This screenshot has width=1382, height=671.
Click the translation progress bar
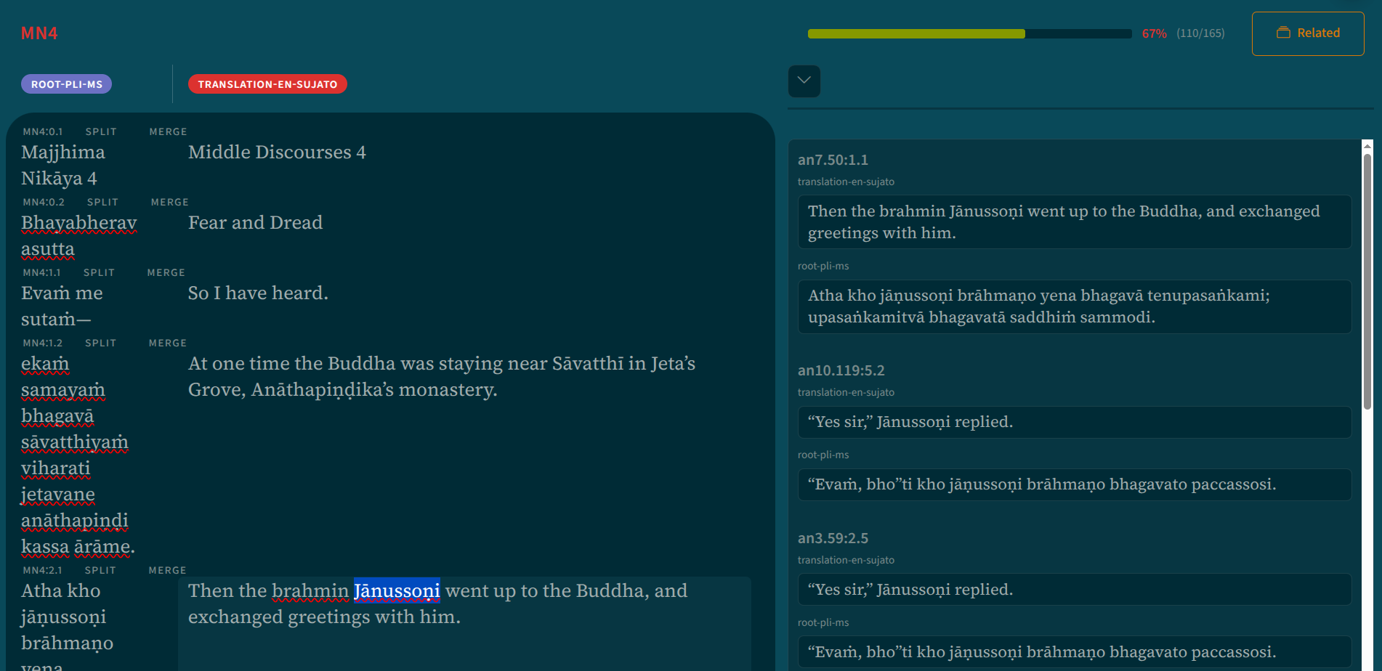coord(969,33)
